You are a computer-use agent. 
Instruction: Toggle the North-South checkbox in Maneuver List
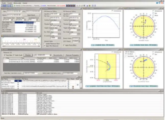tap(14, 55)
